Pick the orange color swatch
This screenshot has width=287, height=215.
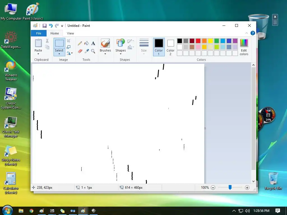pyautogui.click(x=204, y=41)
